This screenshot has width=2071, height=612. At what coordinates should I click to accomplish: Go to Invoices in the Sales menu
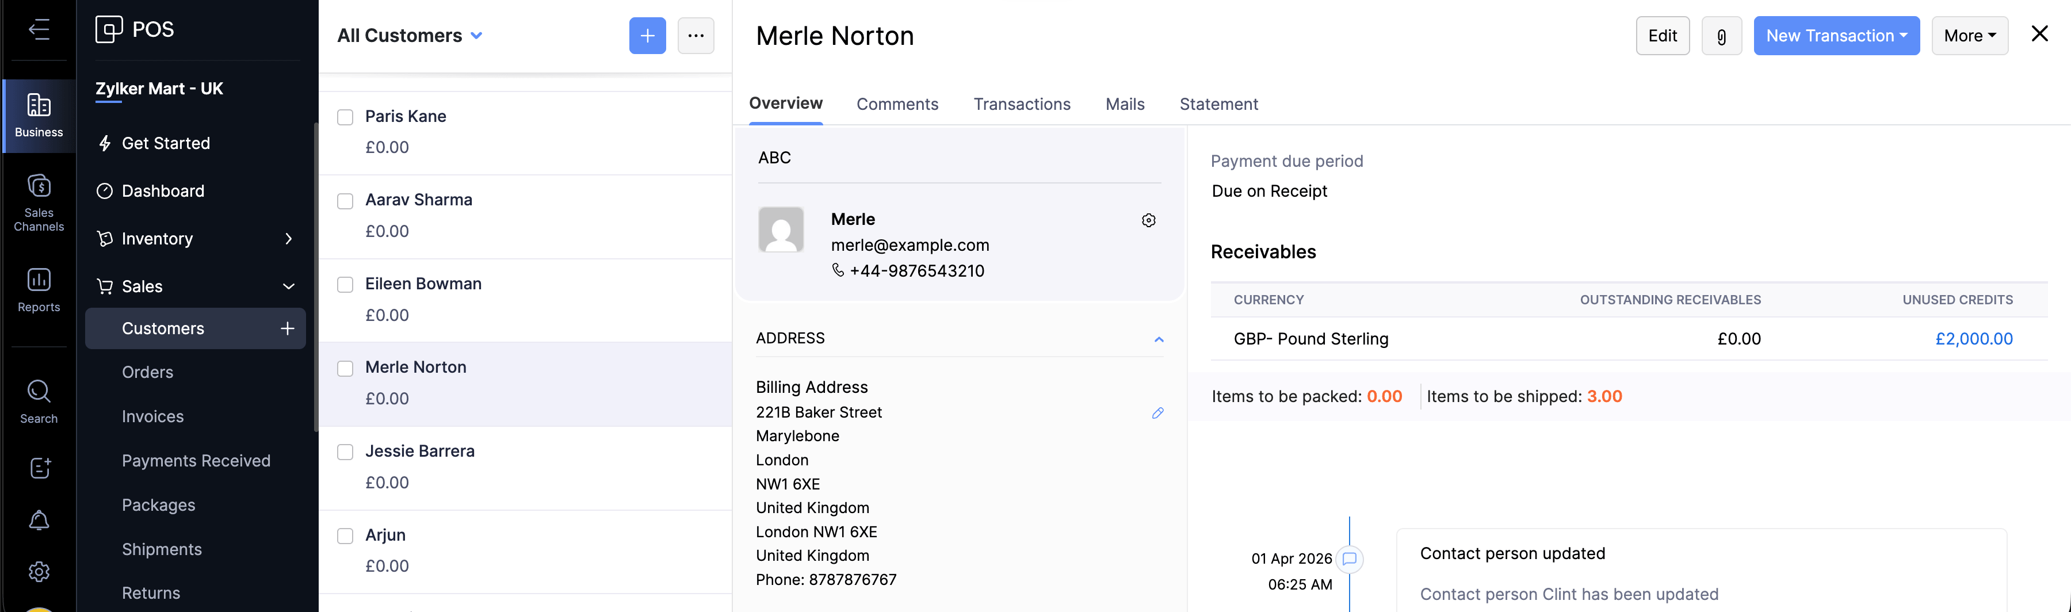coord(153,416)
